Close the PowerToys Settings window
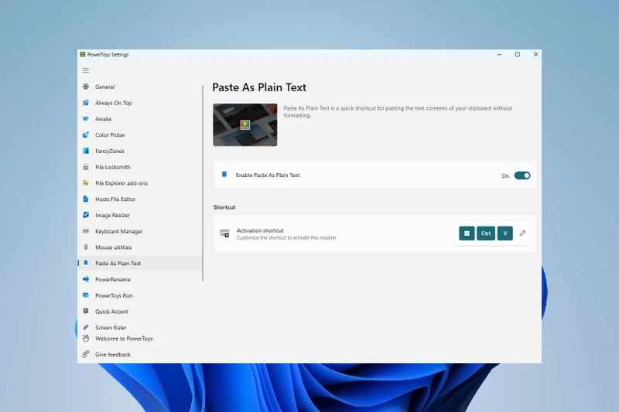 (535, 54)
